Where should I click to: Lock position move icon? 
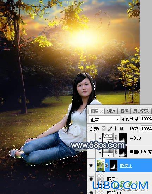116,128
